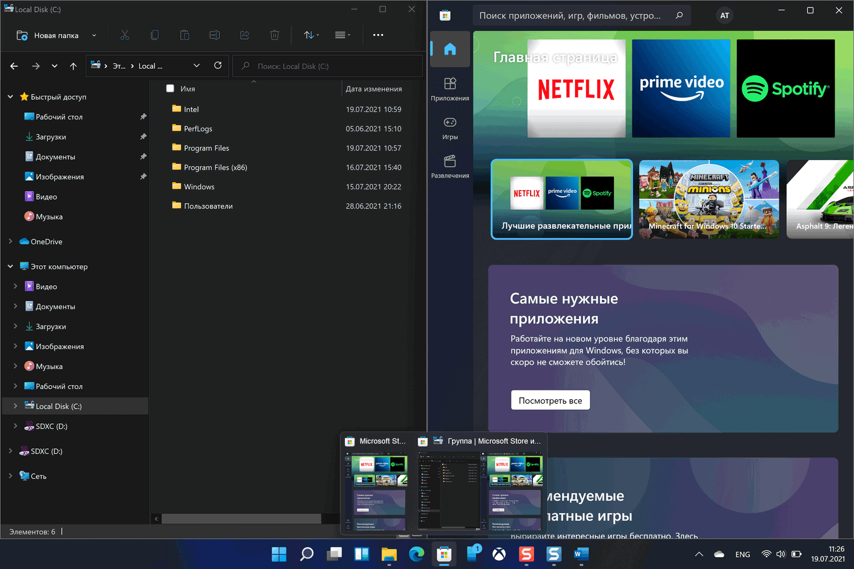The height and width of the screenshot is (569, 854).
Task: Select the Program Files (x86) folder
Action: tap(215, 167)
